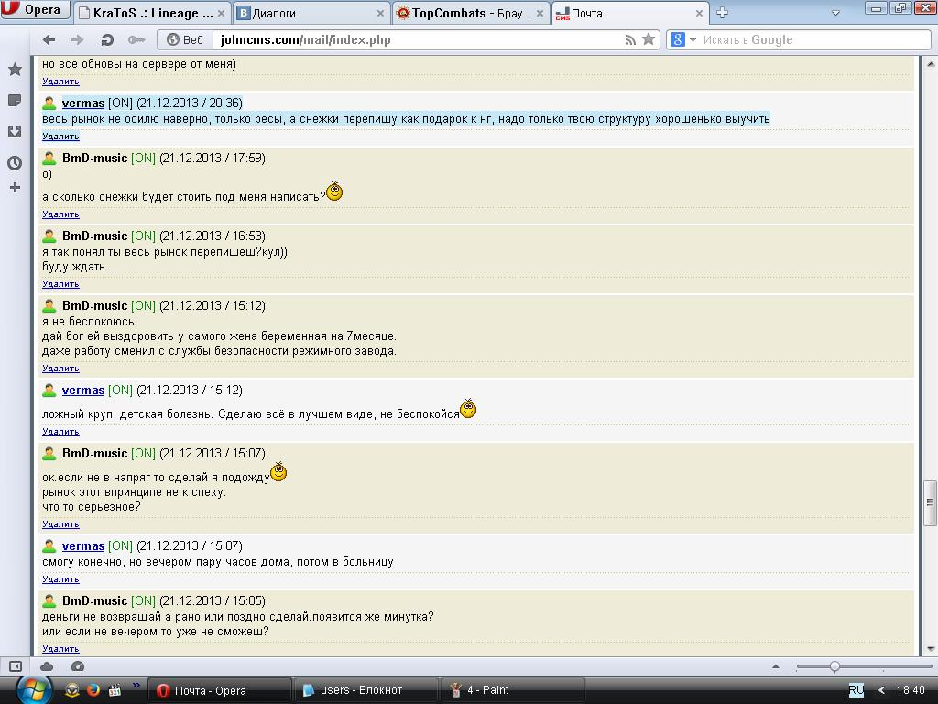Click Удалить under the 17:59 BmD-music message
The width and height of the screenshot is (938, 704).
tap(60, 214)
